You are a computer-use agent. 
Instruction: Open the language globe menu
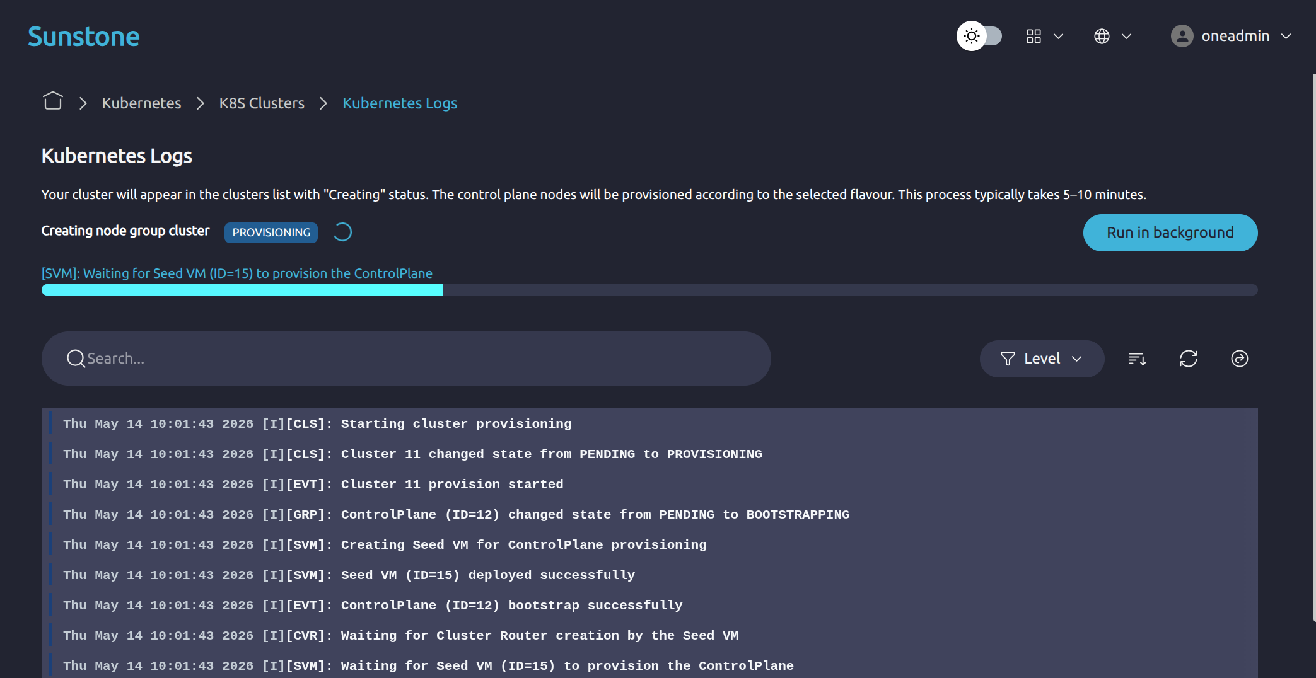(1113, 37)
